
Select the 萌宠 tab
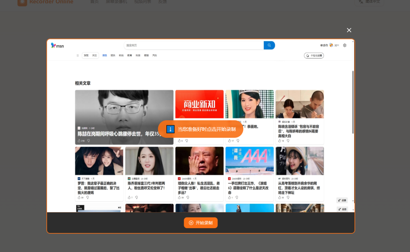[x=147, y=55]
